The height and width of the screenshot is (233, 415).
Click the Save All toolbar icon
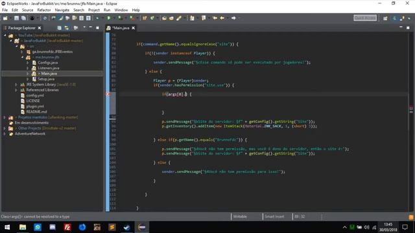tap(23, 18)
